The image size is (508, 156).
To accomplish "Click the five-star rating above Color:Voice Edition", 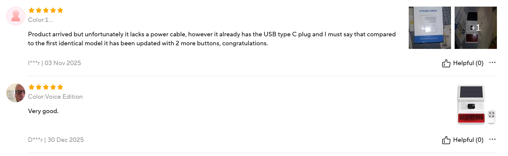I will pyautogui.click(x=46, y=87).
